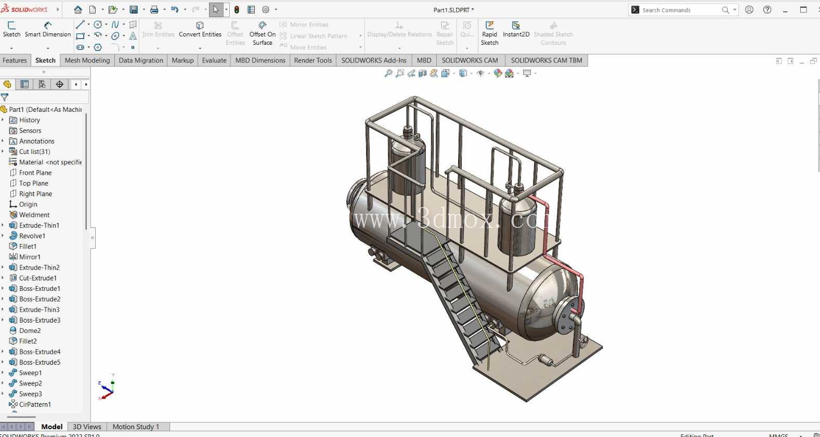The height and width of the screenshot is (437, 820).
Task: Select the Corner Rectangle sketch tool
Action: pyautogui.click(x=80, y=36)
